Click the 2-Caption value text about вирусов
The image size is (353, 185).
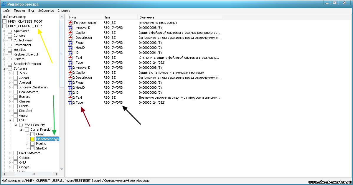pos(171,73)
